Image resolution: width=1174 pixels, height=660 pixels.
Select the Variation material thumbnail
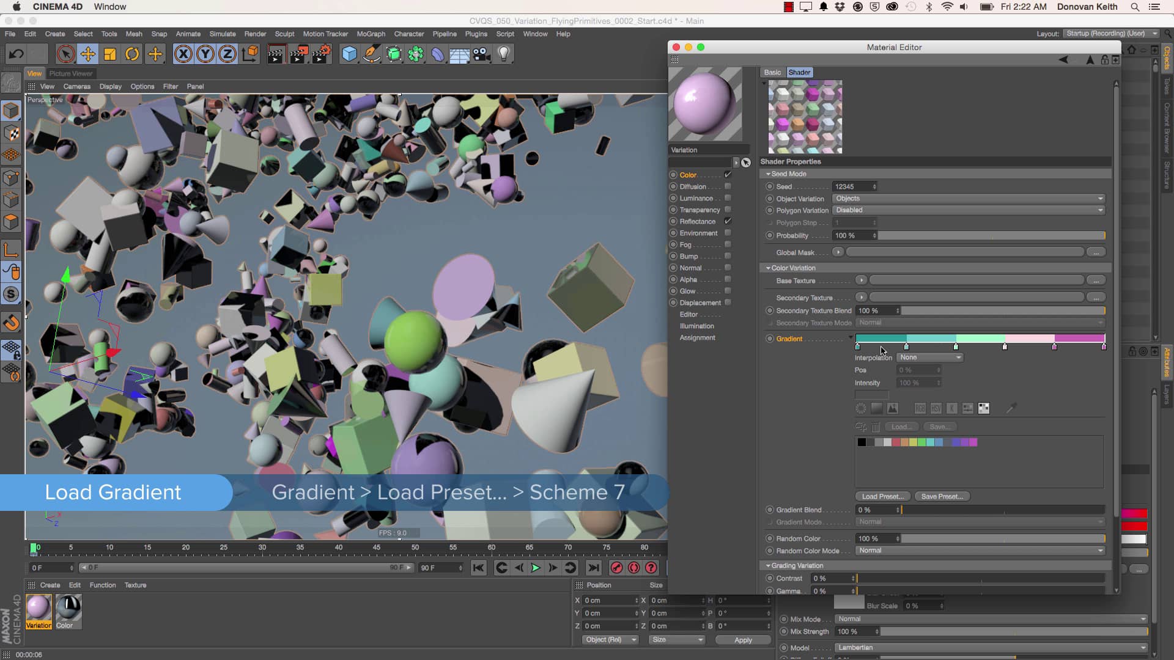[x=39, y=611]
